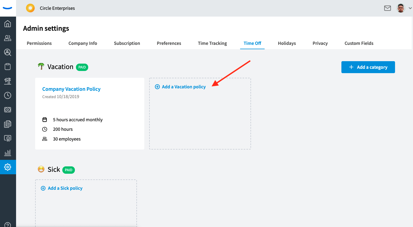The height and width of the screenshot is (227, 413).
Task: Switch to the Custom Fields tab
Action: [x=359, y=43]
